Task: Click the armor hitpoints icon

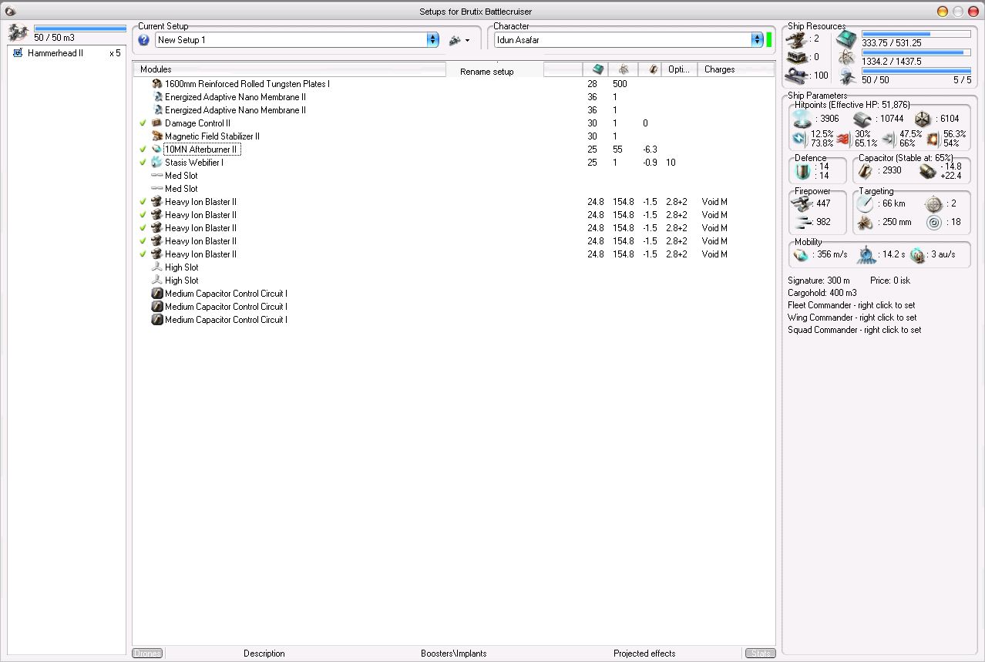Action: pos(862,119)
